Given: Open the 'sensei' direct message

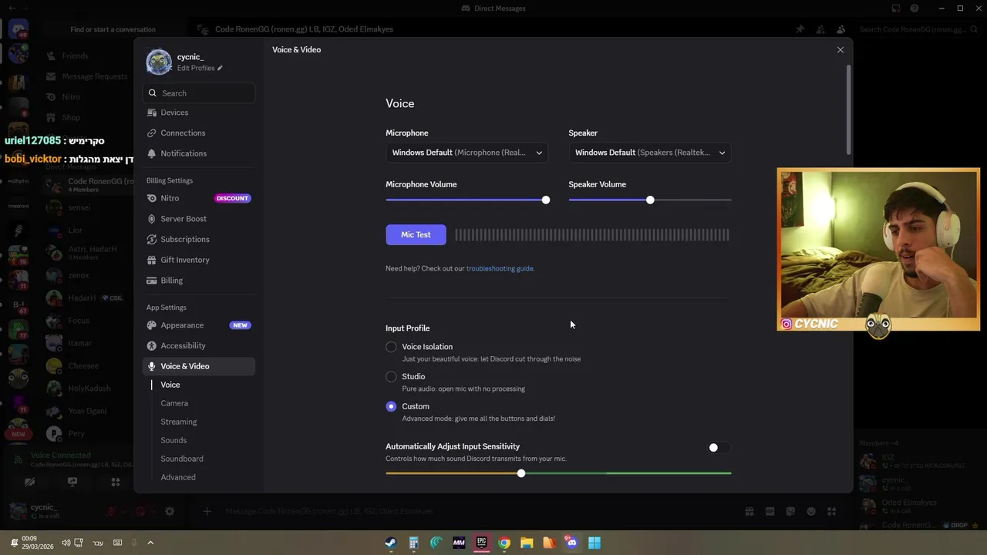Looking at the screenshot, I should coord(79,207).
